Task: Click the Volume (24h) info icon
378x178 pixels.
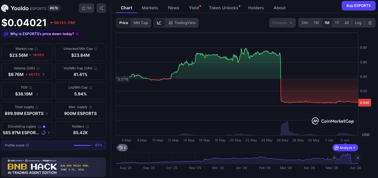Action: pos(38,68)
